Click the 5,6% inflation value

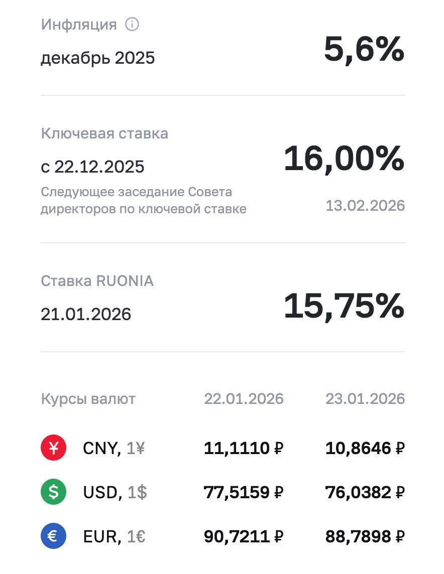pos(364,49)
